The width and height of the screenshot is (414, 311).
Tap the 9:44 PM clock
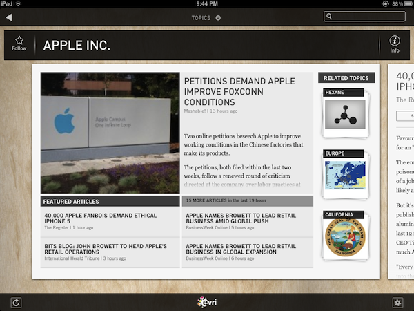[207, 3]
